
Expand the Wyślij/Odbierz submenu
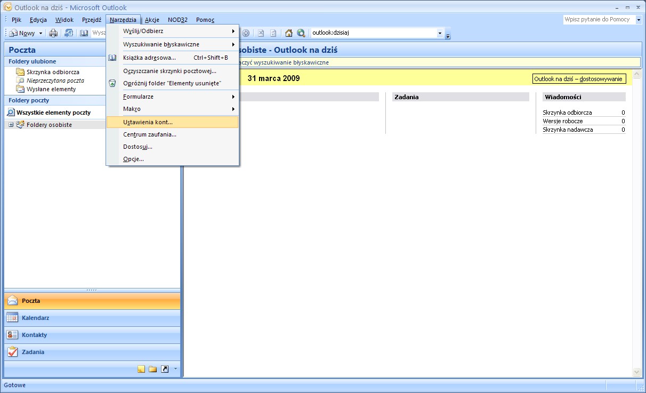pos(173,31)
